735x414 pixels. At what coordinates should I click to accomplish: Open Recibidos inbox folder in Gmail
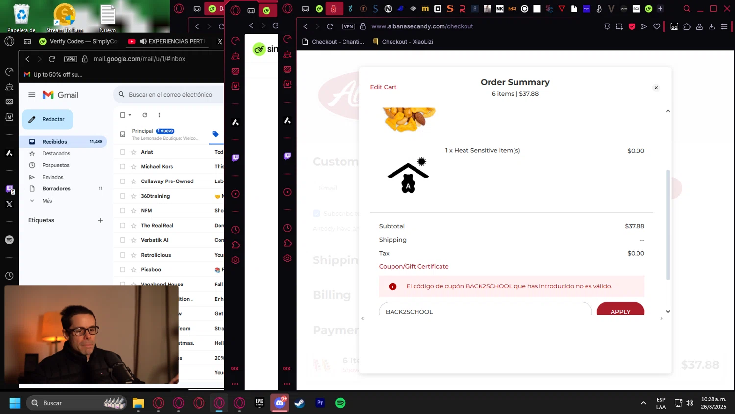[x=64, y=142]
